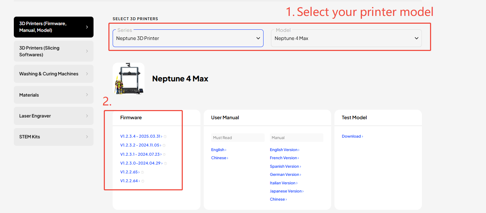Image resolution: width=486 pixels, height=213 pixels.
Task: Download firmware V1.2.3.4 - 2025.03.31
Action: point(141,136)
